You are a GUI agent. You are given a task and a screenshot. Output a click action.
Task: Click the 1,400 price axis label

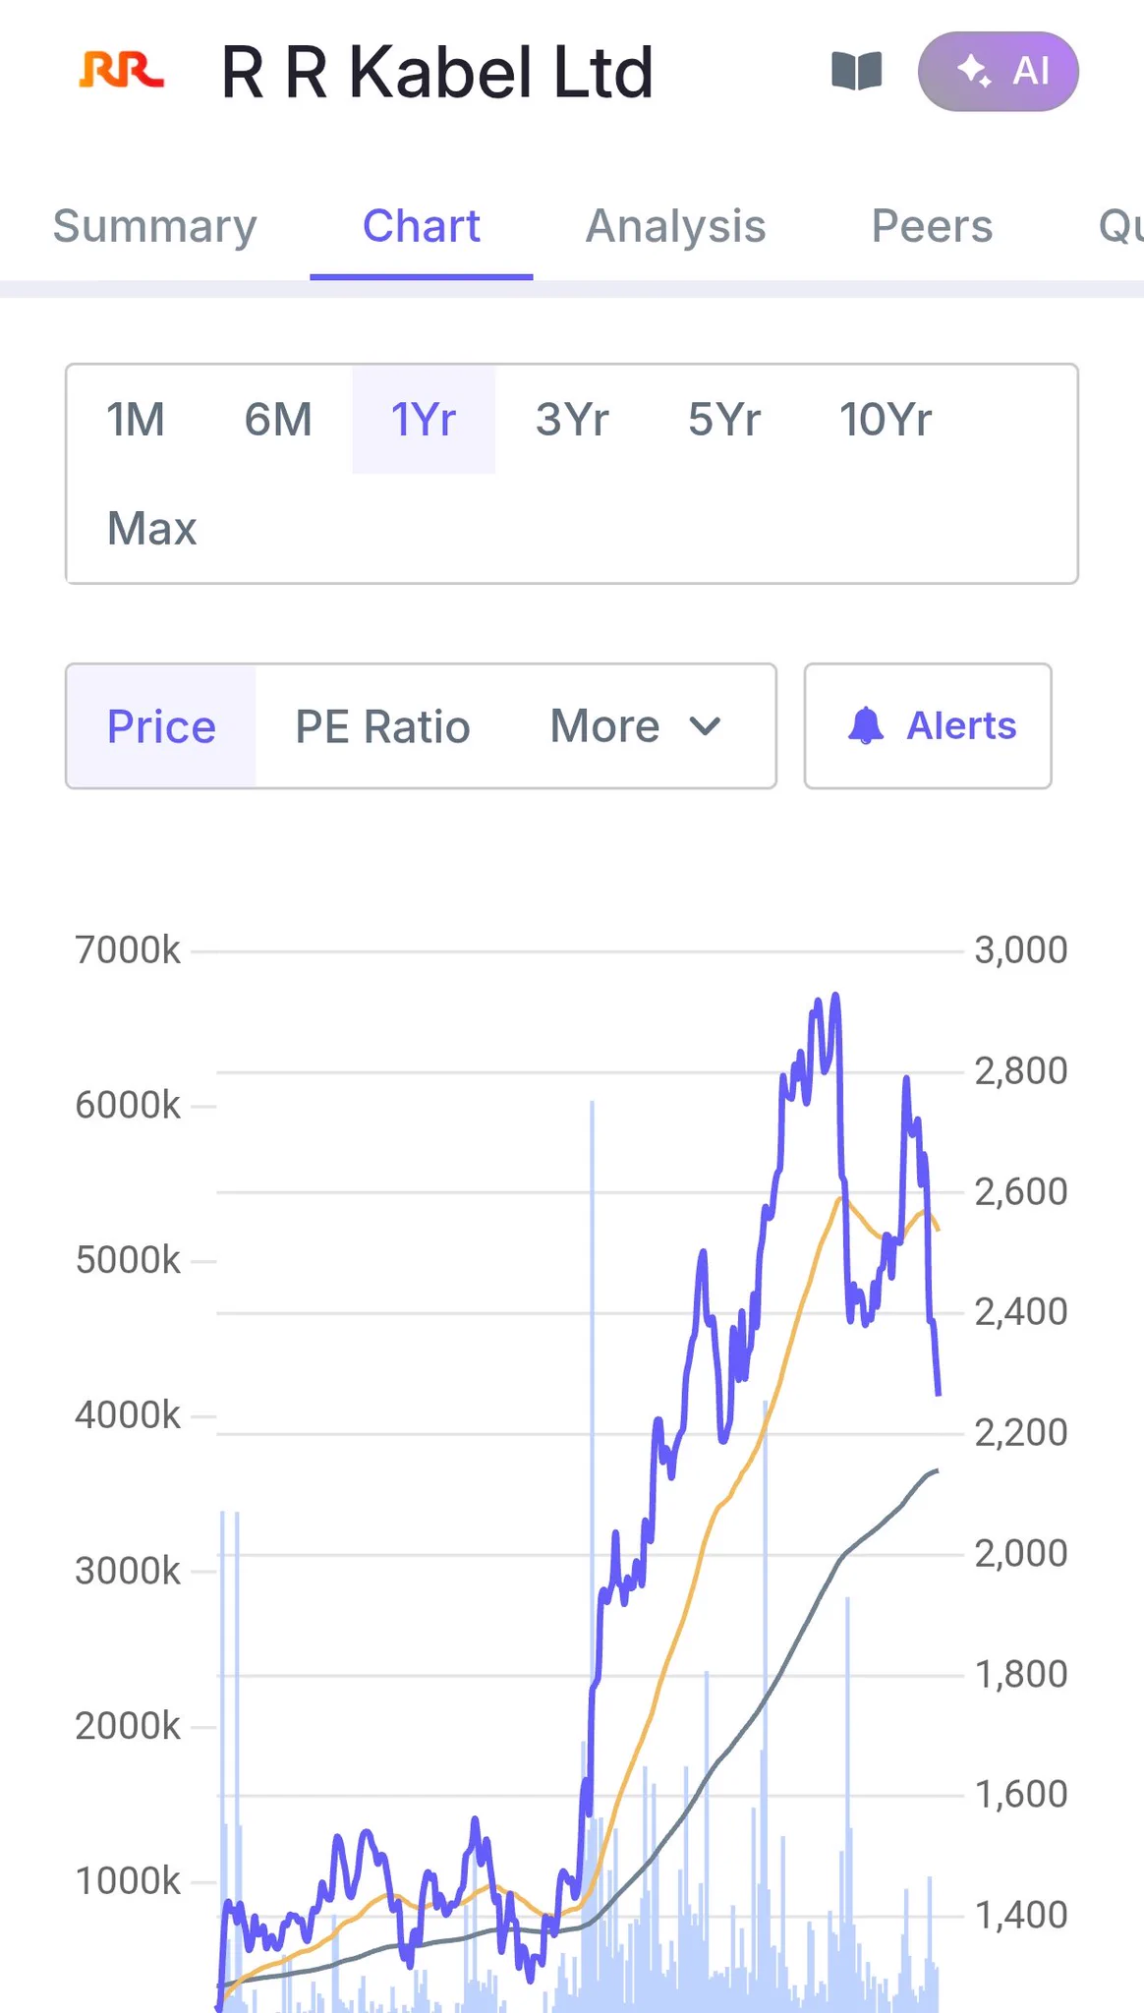point(1021,1916)
